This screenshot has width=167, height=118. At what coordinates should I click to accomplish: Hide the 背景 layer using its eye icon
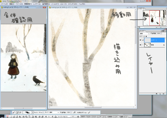click(140, 45)
